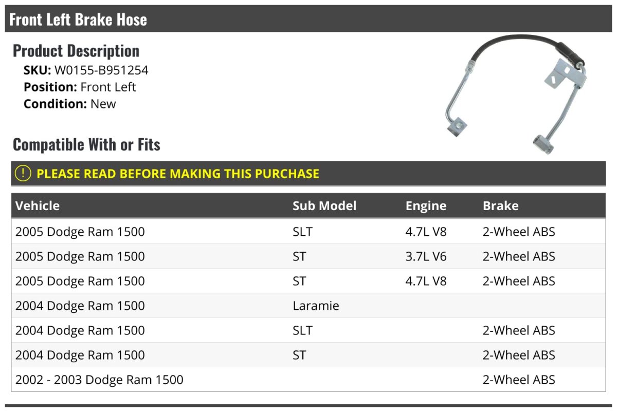Click the Compatible With or Fits heading
Viewport: 617px width, 412px height.
(x=86, y=145)
